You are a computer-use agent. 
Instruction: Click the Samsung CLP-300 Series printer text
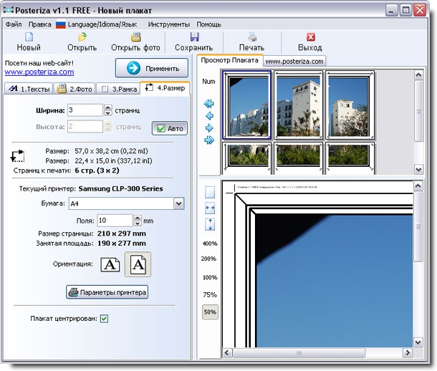point(120,188)
